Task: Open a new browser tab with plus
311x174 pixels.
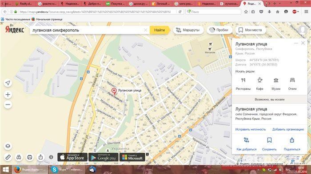Action: (x=275, y=4)
